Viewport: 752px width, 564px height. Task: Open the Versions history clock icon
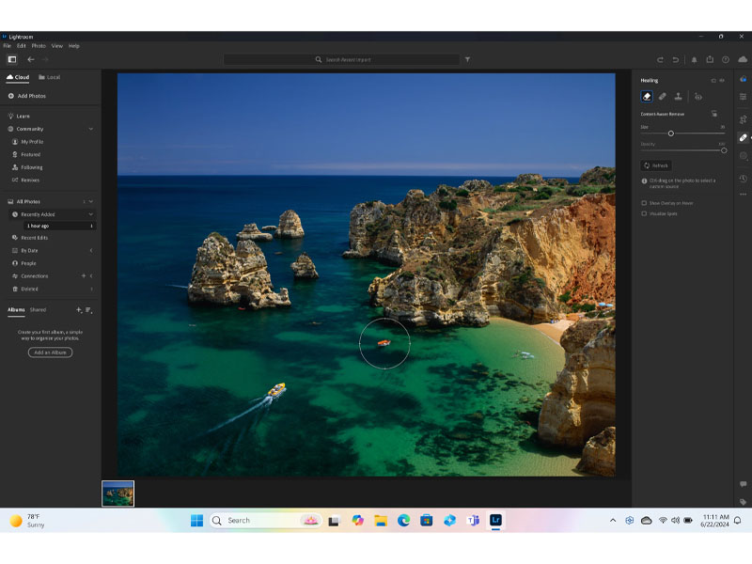pos(743,179)
